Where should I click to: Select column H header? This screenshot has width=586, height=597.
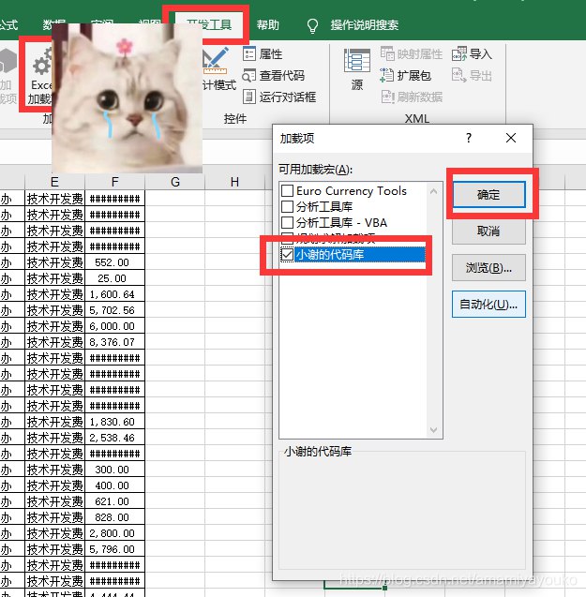(234, 182)
